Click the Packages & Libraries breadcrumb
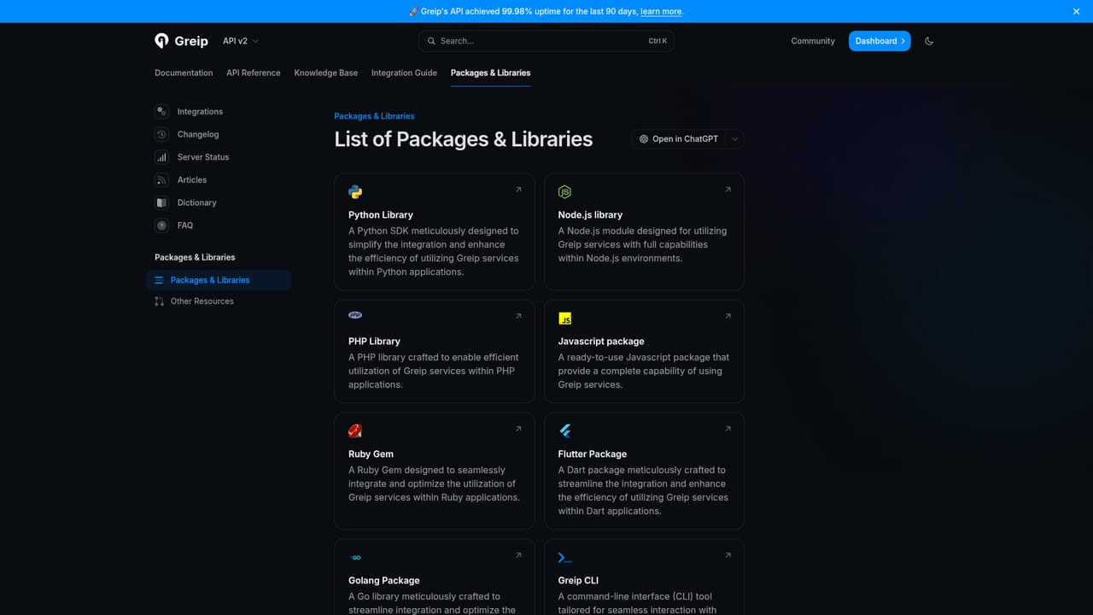This screenshot has width=1093, height=615. pos(374,116)
